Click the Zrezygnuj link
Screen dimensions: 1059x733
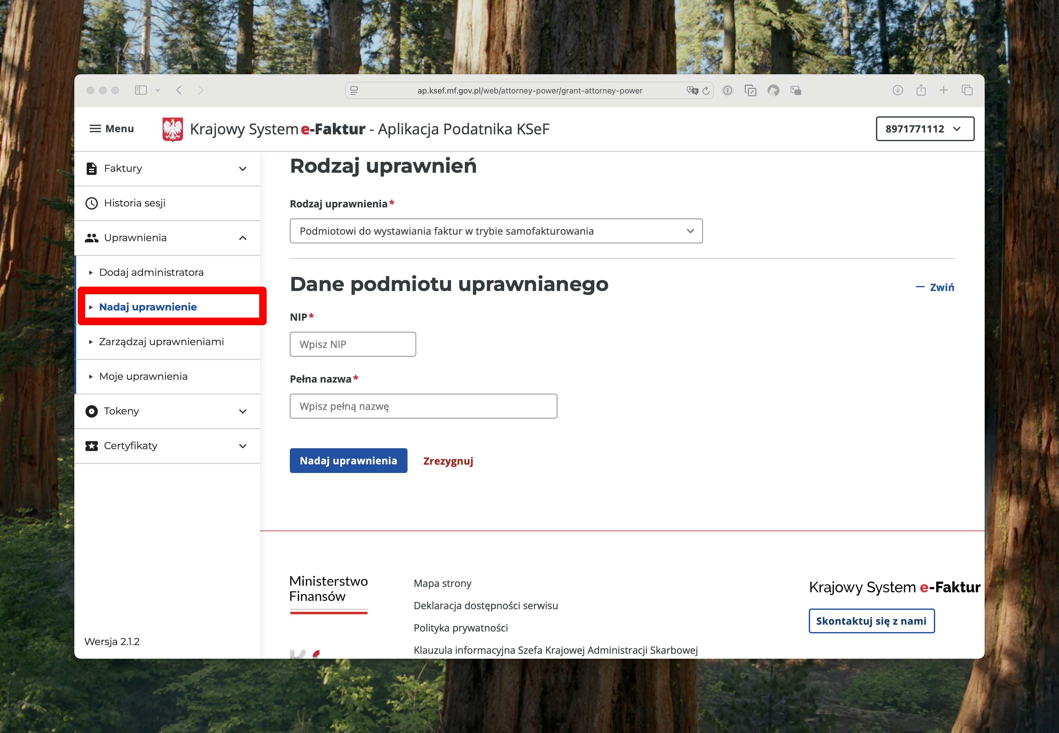pyautogui.click(x=448, y=461)
